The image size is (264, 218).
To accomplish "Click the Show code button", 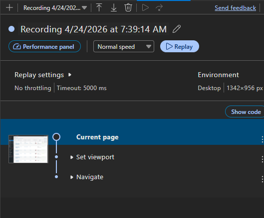I will pos(245,111).
